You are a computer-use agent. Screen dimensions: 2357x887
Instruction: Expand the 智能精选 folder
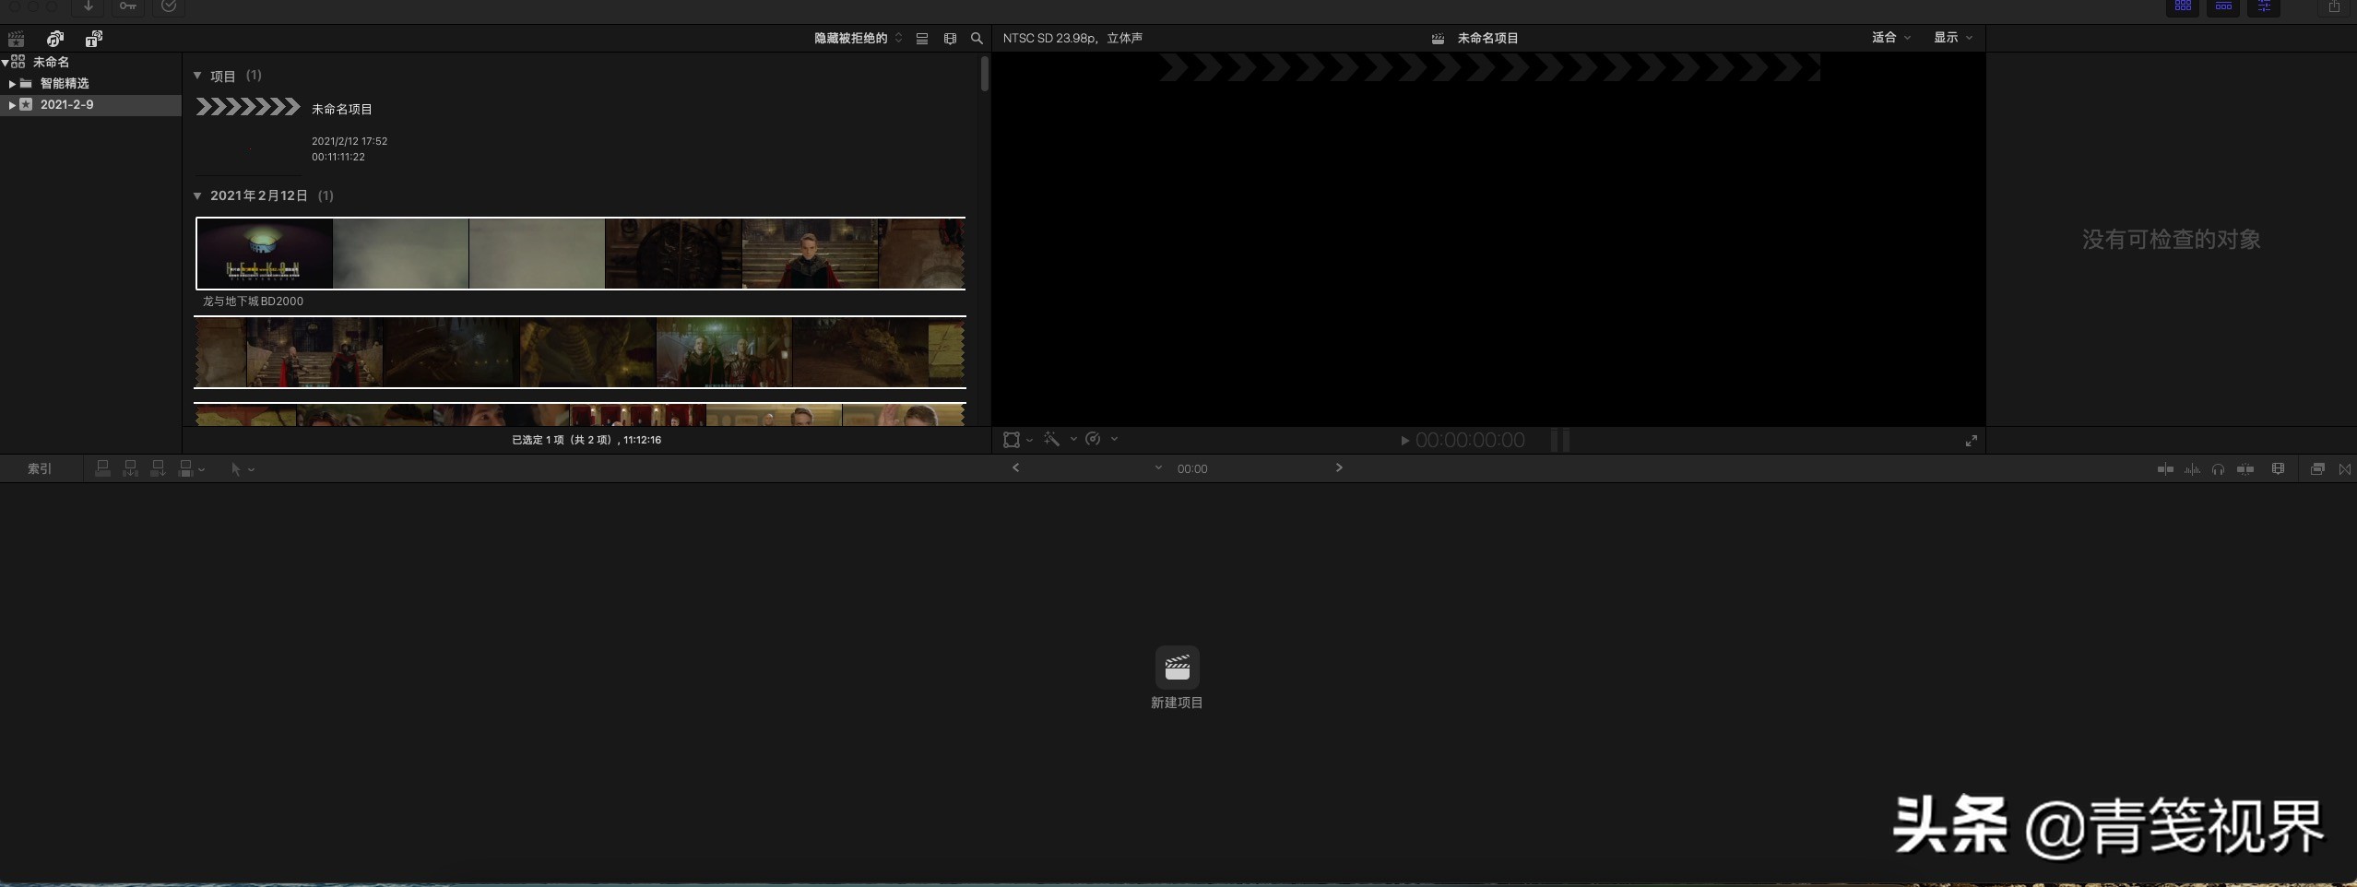pos(12,84)
